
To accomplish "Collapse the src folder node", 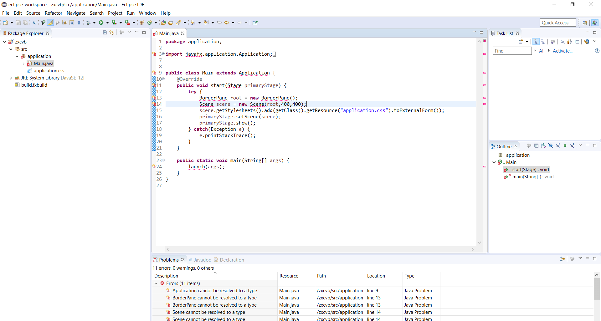I will [x=11, y=49].
